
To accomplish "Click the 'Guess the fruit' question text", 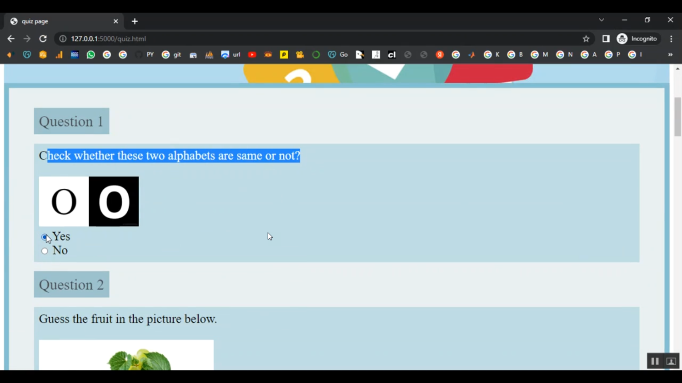I will [128, 319].
